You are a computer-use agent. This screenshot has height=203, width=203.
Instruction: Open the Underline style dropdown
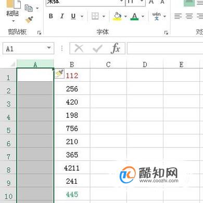(82, 17)
